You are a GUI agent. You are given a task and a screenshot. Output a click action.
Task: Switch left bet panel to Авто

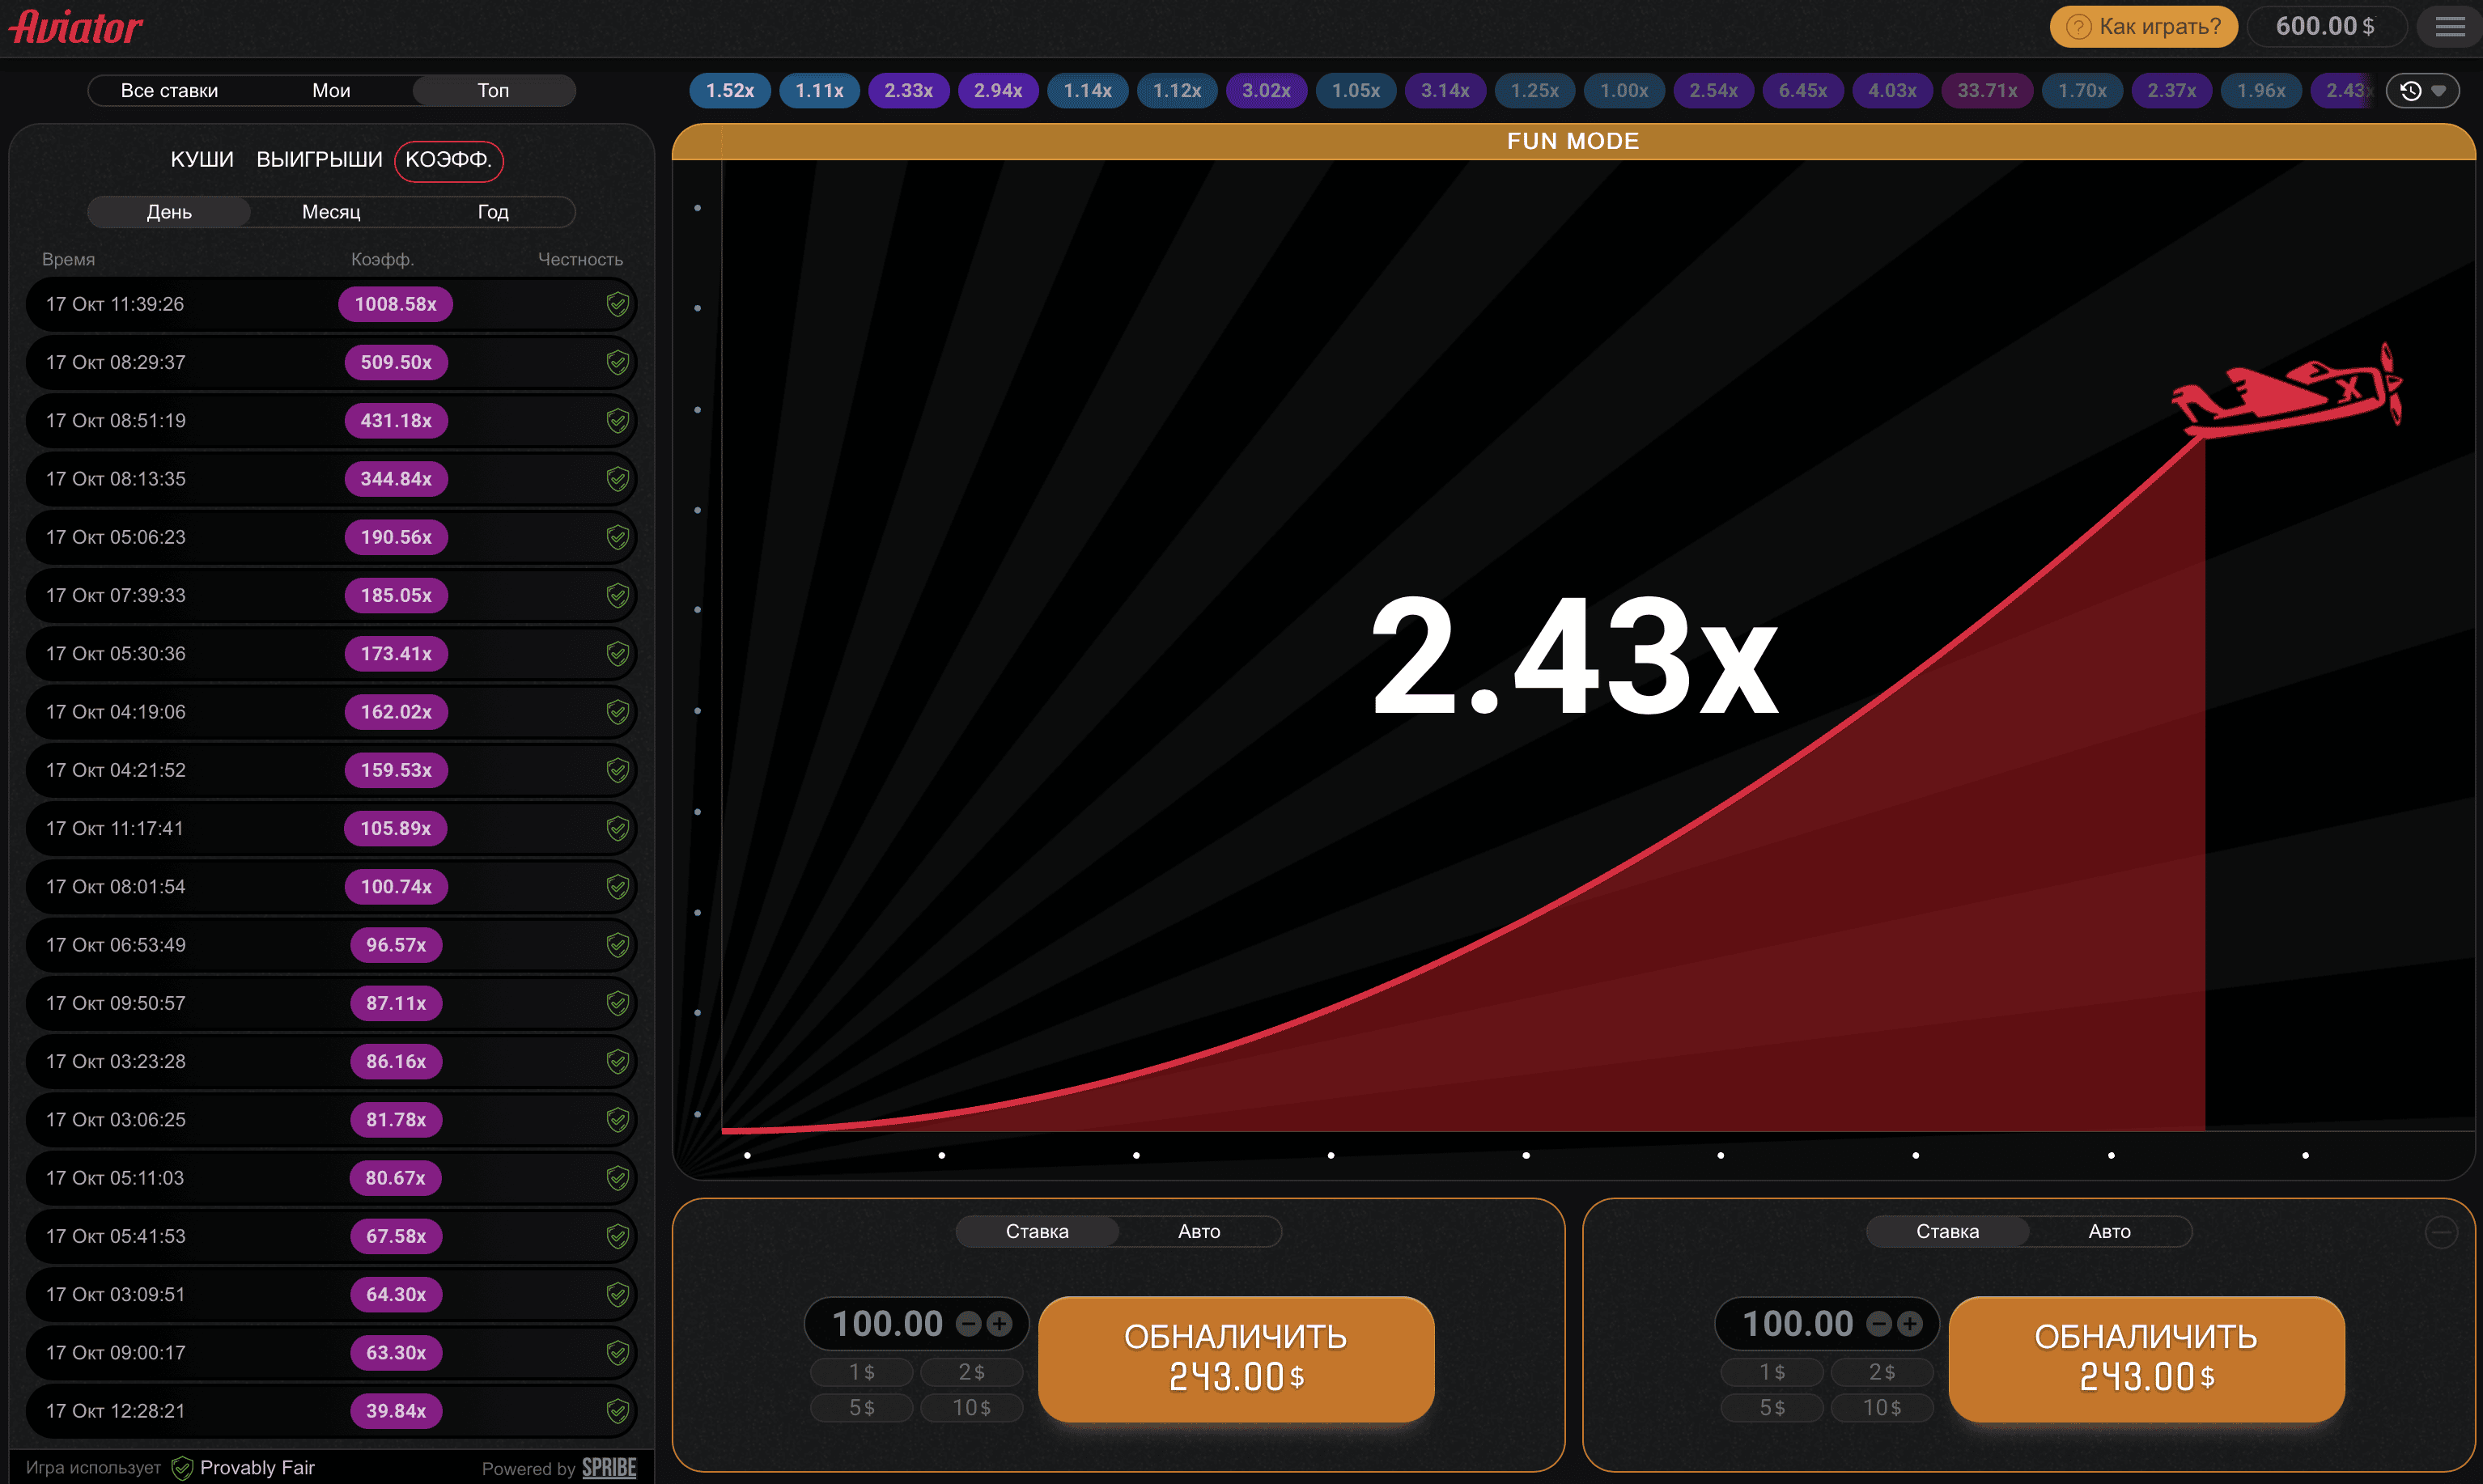[1198, 1232]
